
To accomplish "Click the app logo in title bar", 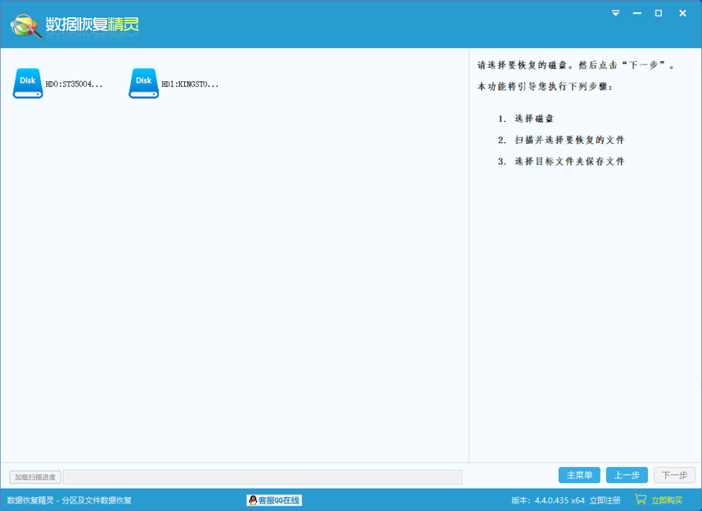I will (26, 25).
